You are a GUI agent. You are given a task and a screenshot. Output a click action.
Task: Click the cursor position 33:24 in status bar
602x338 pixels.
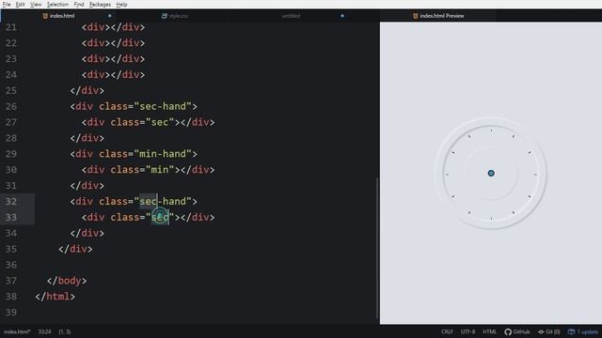[x=44, y=331]
